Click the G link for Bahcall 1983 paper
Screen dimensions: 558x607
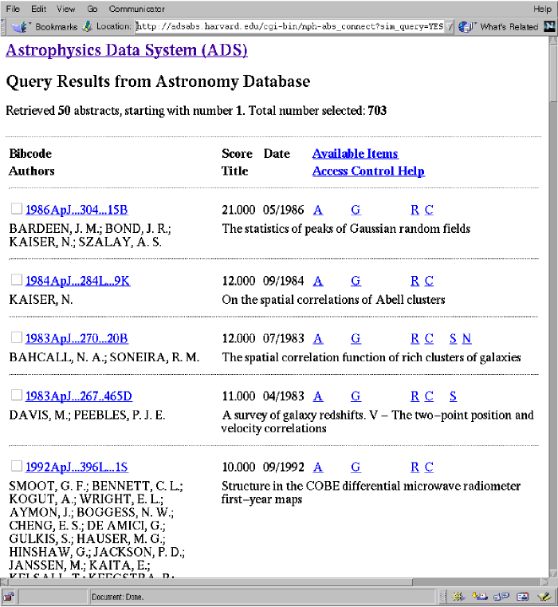point(356,338)
